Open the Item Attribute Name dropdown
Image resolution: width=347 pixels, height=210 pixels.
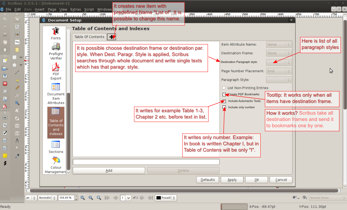278,44
